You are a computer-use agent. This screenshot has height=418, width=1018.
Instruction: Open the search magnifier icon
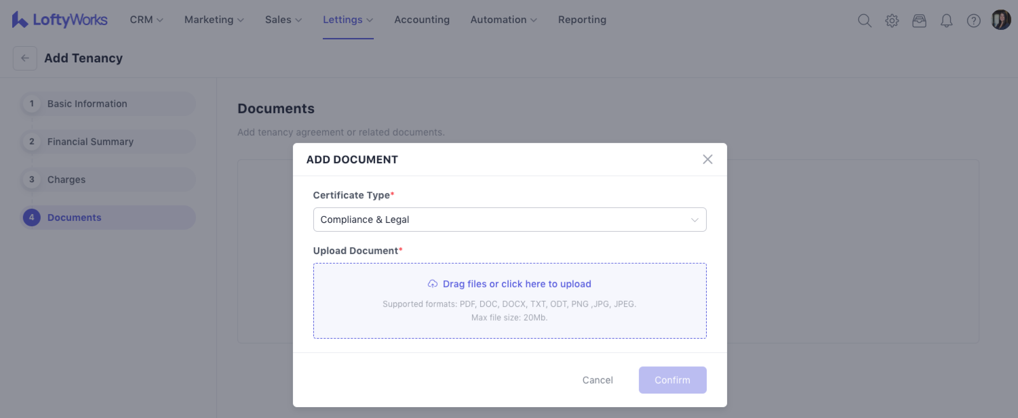[864, 20]
